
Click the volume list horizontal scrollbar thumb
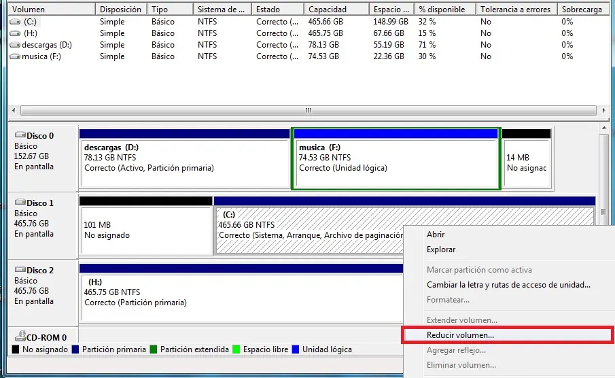point(309,110)
